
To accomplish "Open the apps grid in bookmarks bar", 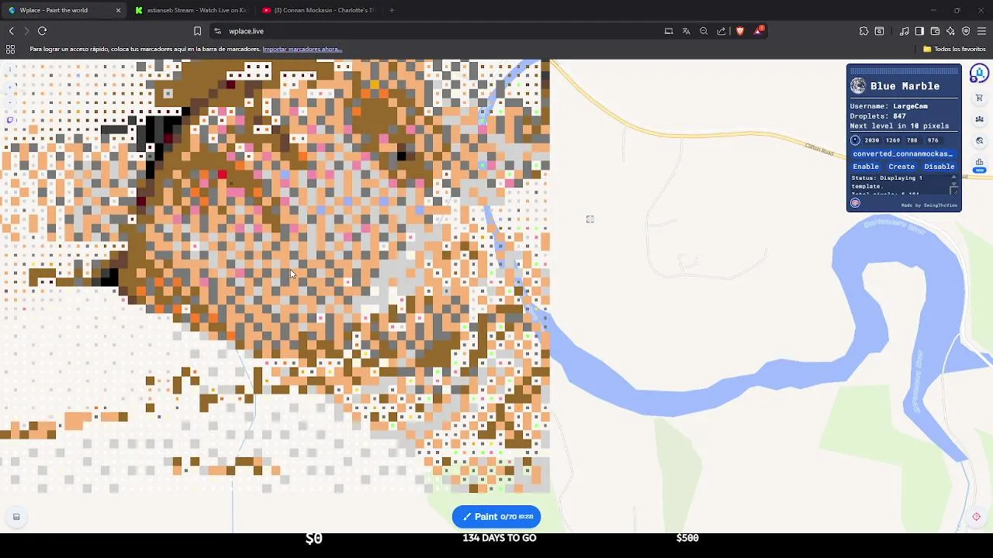I will (10, 49).
